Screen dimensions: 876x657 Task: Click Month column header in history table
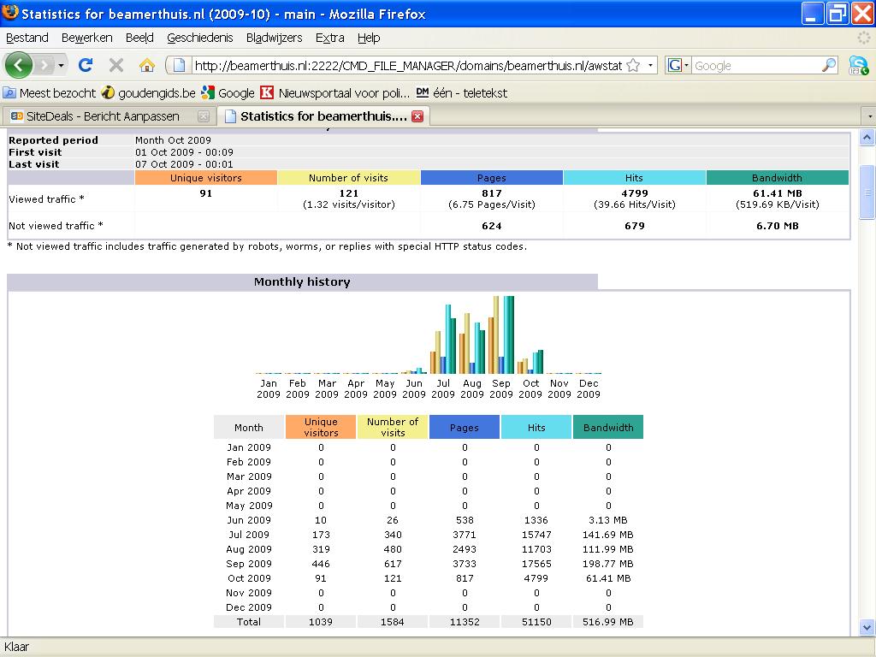[249, 428]
